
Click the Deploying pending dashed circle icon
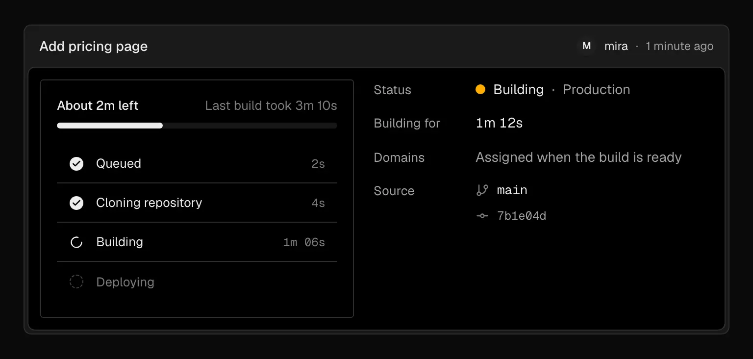76,282
